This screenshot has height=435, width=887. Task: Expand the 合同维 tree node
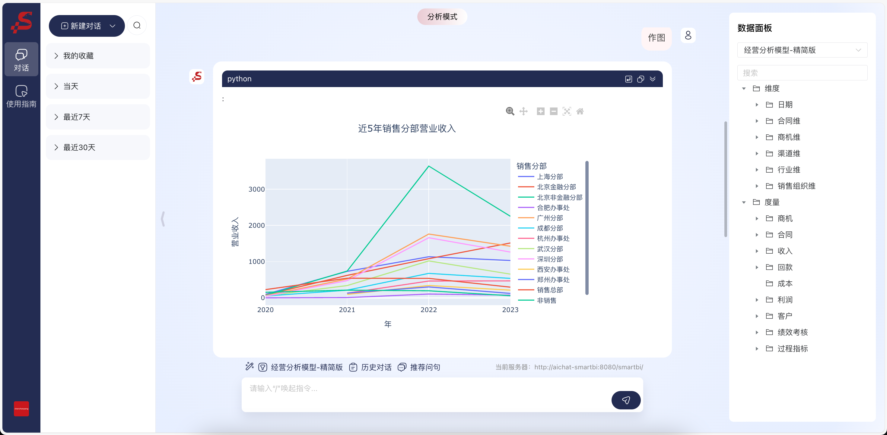click(x=757, y=121)
